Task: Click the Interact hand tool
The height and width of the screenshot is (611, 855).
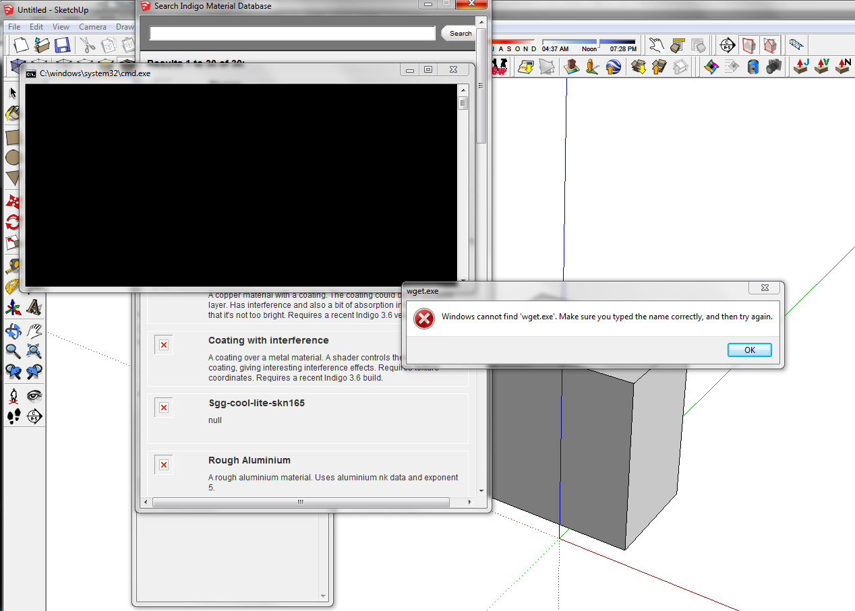Action: pyautogui.click(x=658, y=45)
